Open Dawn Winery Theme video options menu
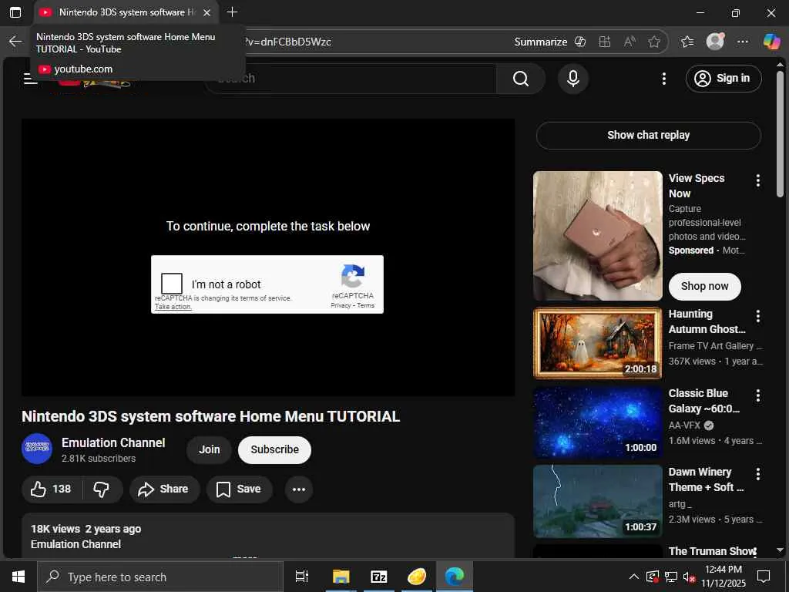This screenshot has height=592, width=789. click(x=758, y=474)
